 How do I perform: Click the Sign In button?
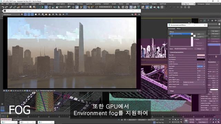[188, 4]
